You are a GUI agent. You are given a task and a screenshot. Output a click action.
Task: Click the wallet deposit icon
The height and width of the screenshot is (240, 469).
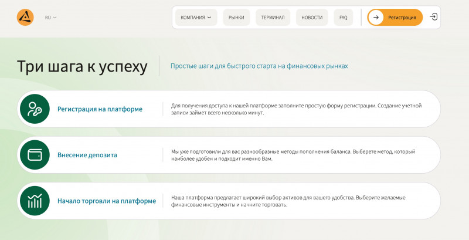35,155
